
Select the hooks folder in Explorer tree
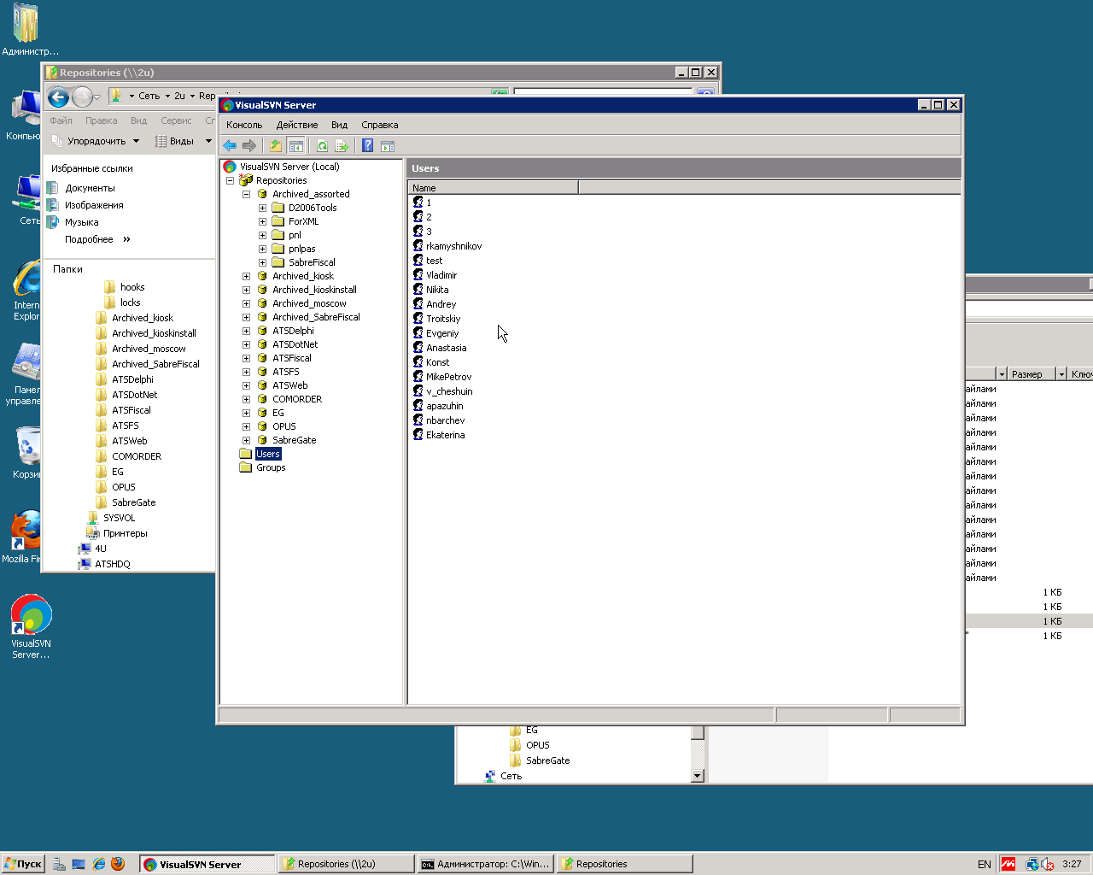coord(132,287)
